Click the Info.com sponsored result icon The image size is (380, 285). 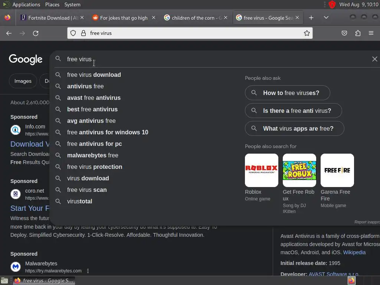(x=16, y=130)
